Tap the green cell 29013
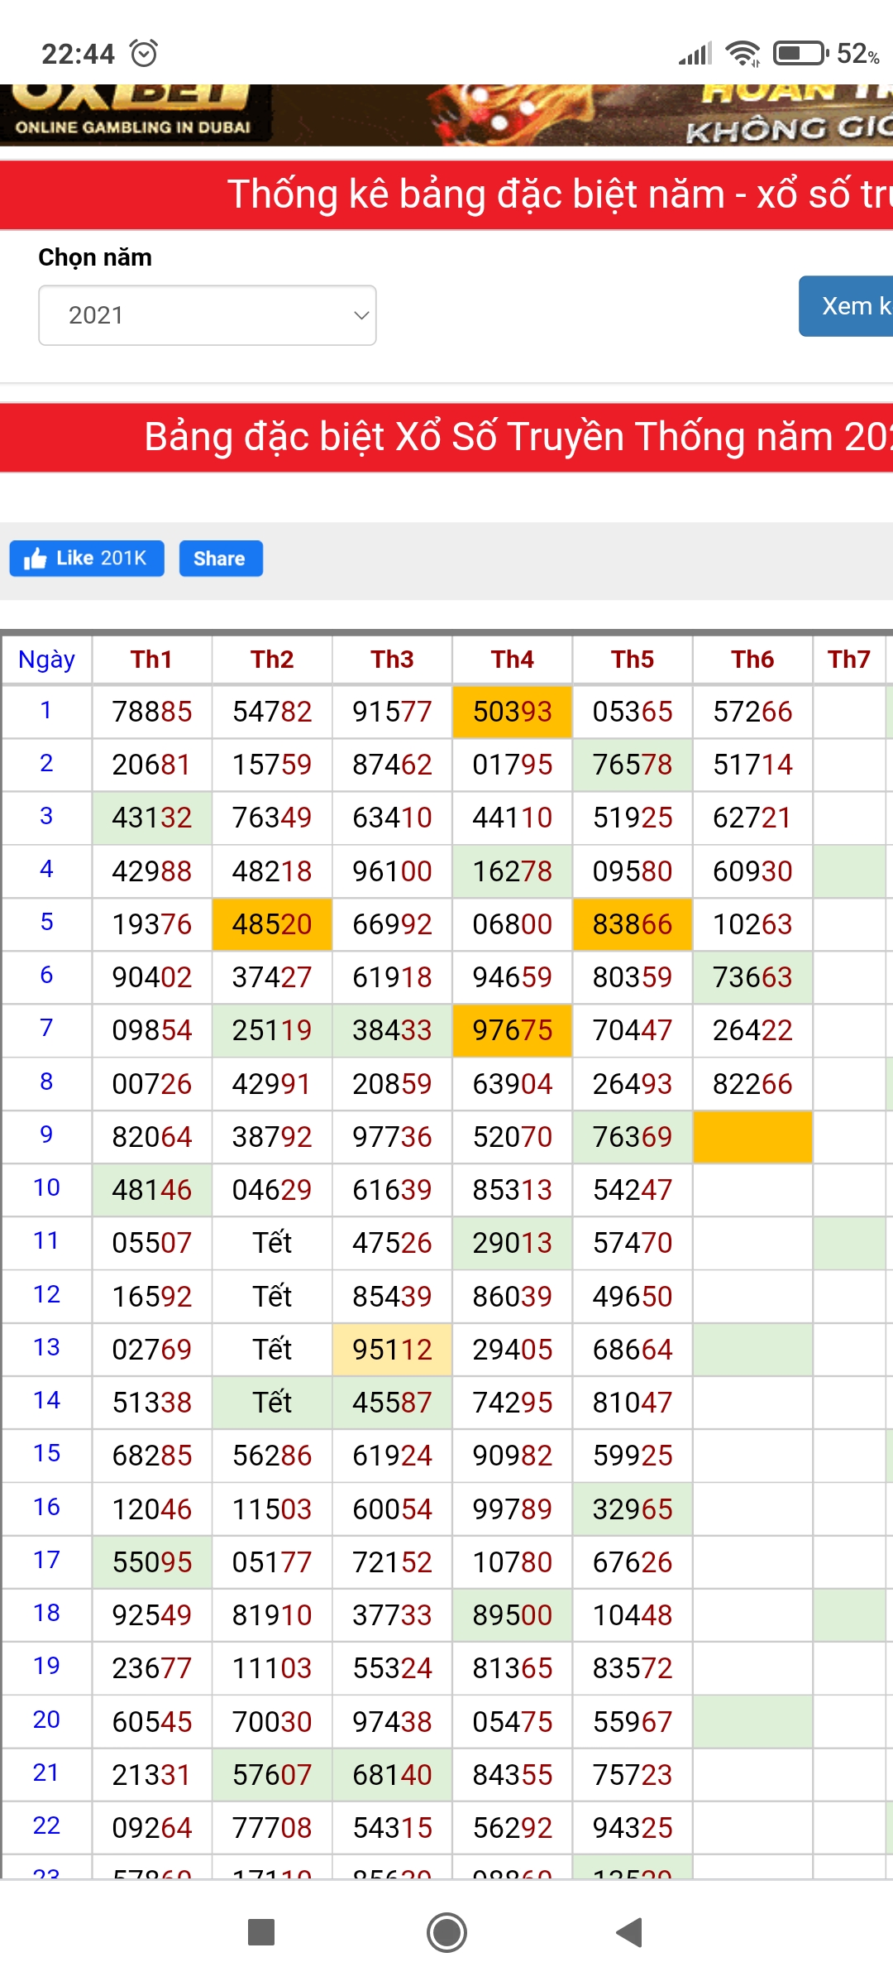Image resolution: width=893 pixels, height=1986 pixels. [513, 1243]
